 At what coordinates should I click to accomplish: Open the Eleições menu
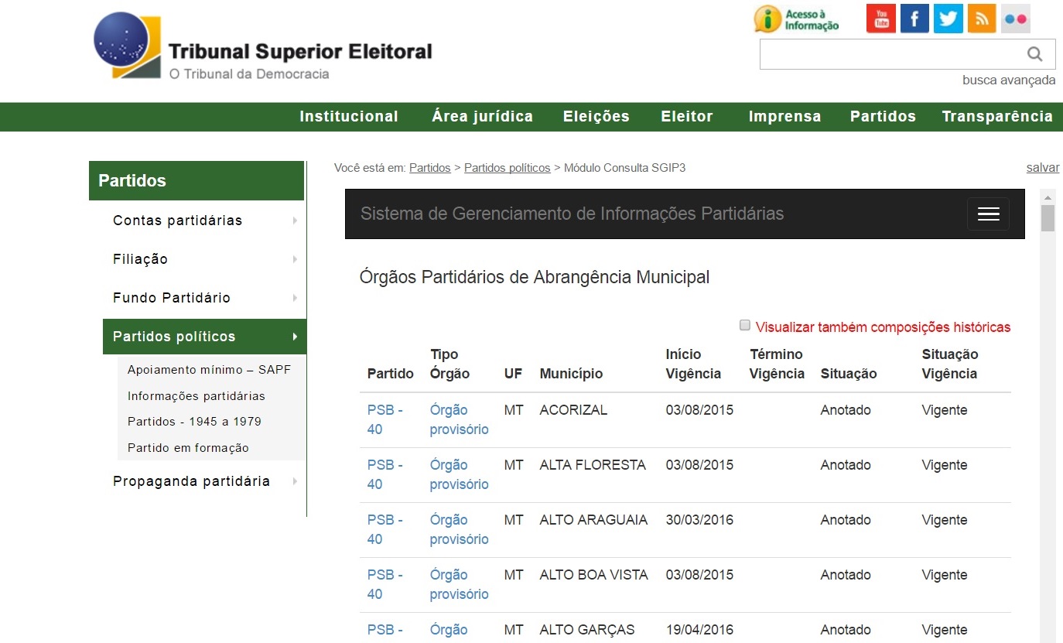[596, 117]
